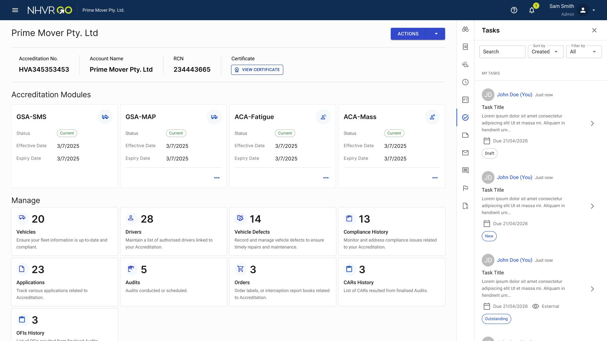Open the chat messages icon in side rail
607x341 pixels.
(x=465, y=170)
